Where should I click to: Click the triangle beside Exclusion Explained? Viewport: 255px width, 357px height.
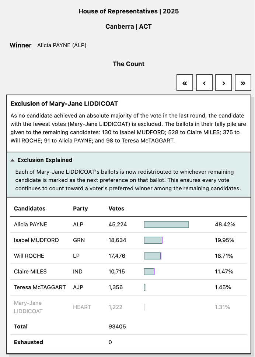[13, 160]
